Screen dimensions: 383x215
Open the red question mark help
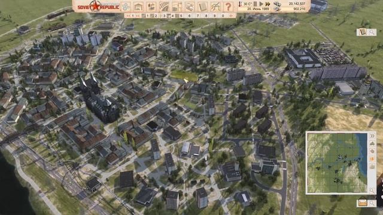(x=228, y=7)
